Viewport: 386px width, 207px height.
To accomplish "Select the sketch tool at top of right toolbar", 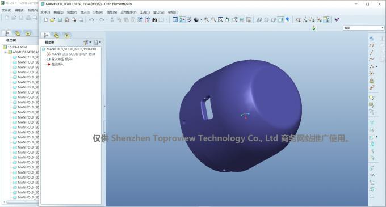I will pos(372,39).
